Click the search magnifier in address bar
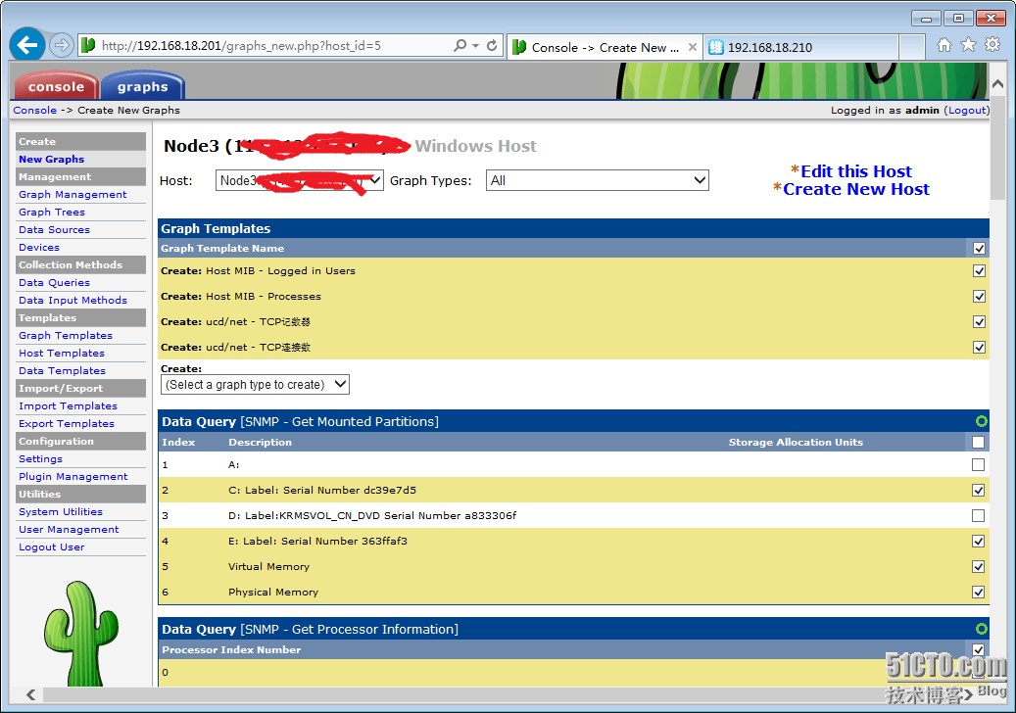Screen dimensions: 1016x713 (x=460, y=45)
